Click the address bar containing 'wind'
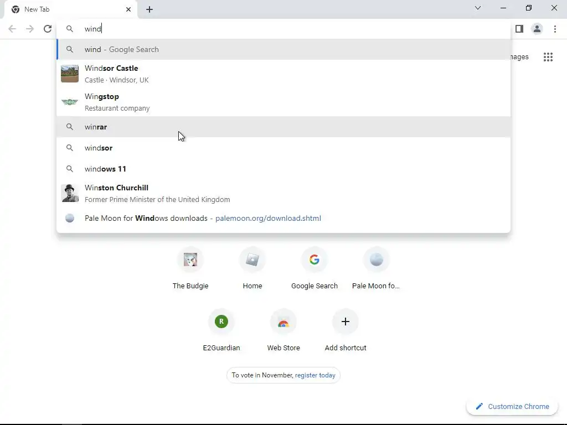Image resolution: width=567 pixels, height=425 pixels. [283, 29]
